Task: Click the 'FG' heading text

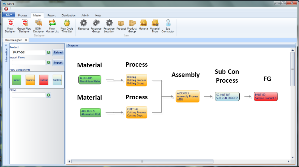Action: [267, 79]
